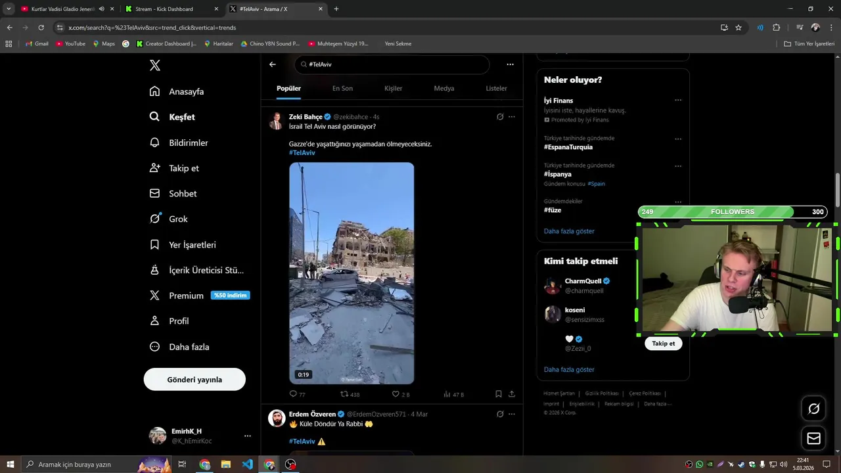
Task: Open options for #İspanya trend
Action: point(678,166)
